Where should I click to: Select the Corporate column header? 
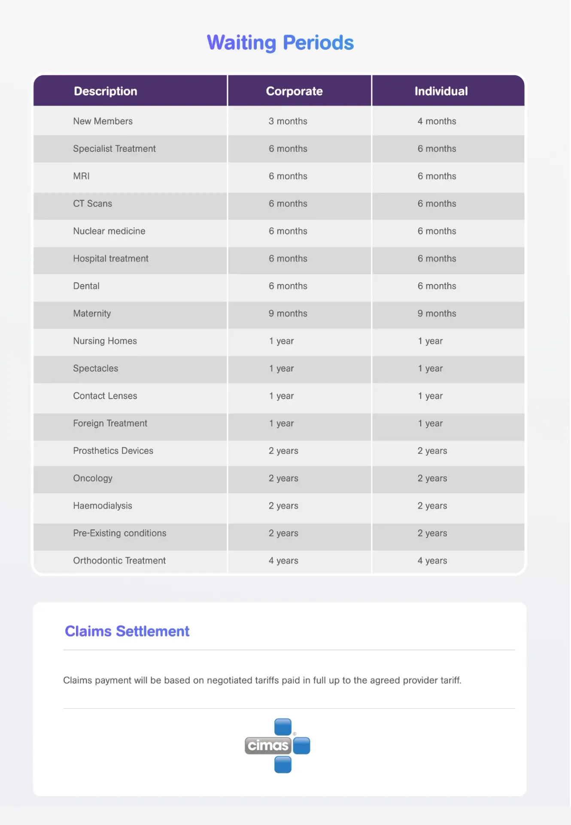294,91
